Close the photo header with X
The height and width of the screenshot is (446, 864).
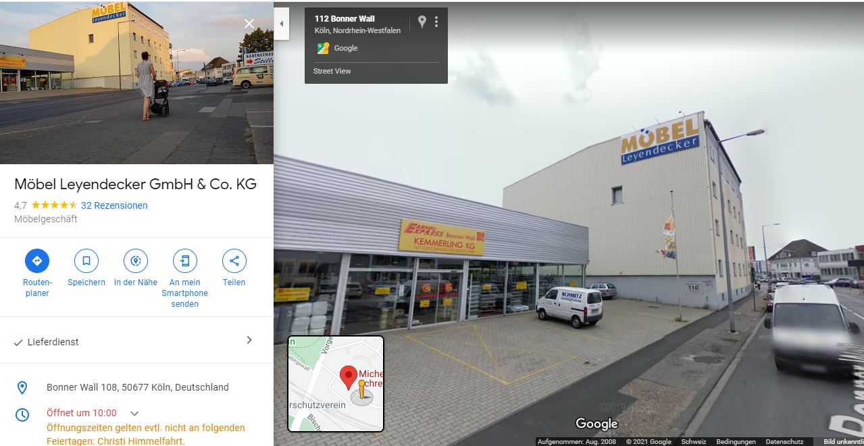[249, 24]
